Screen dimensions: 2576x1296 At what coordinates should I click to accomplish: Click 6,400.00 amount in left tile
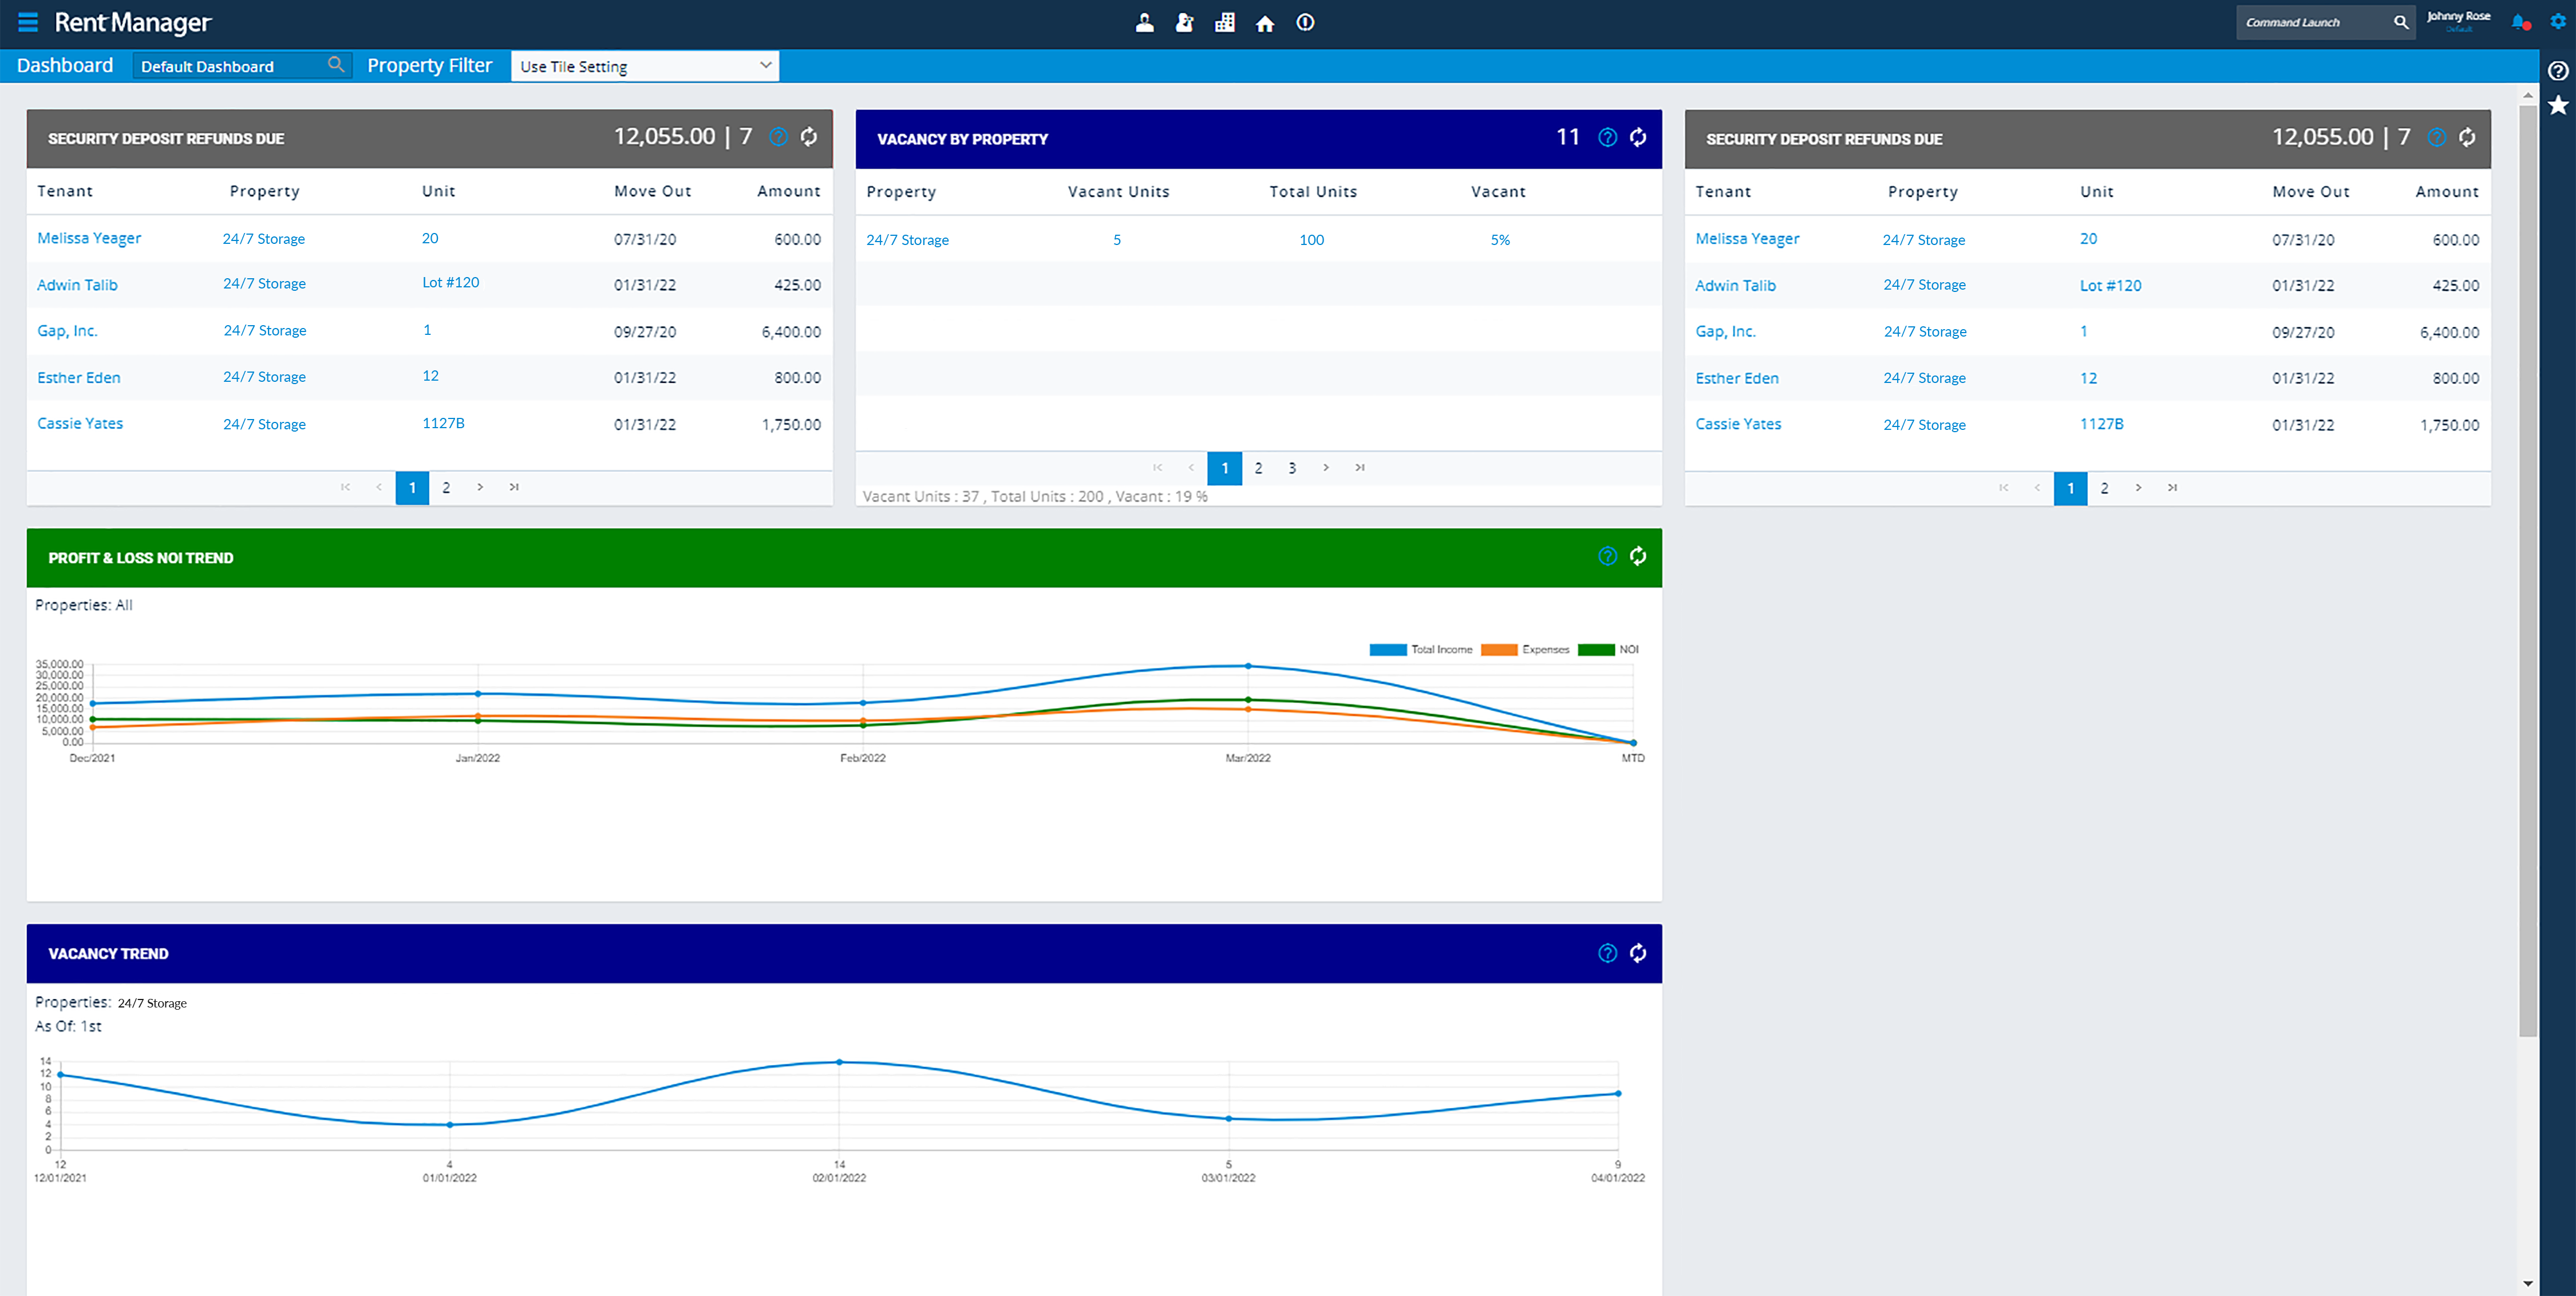pos(791,332)
